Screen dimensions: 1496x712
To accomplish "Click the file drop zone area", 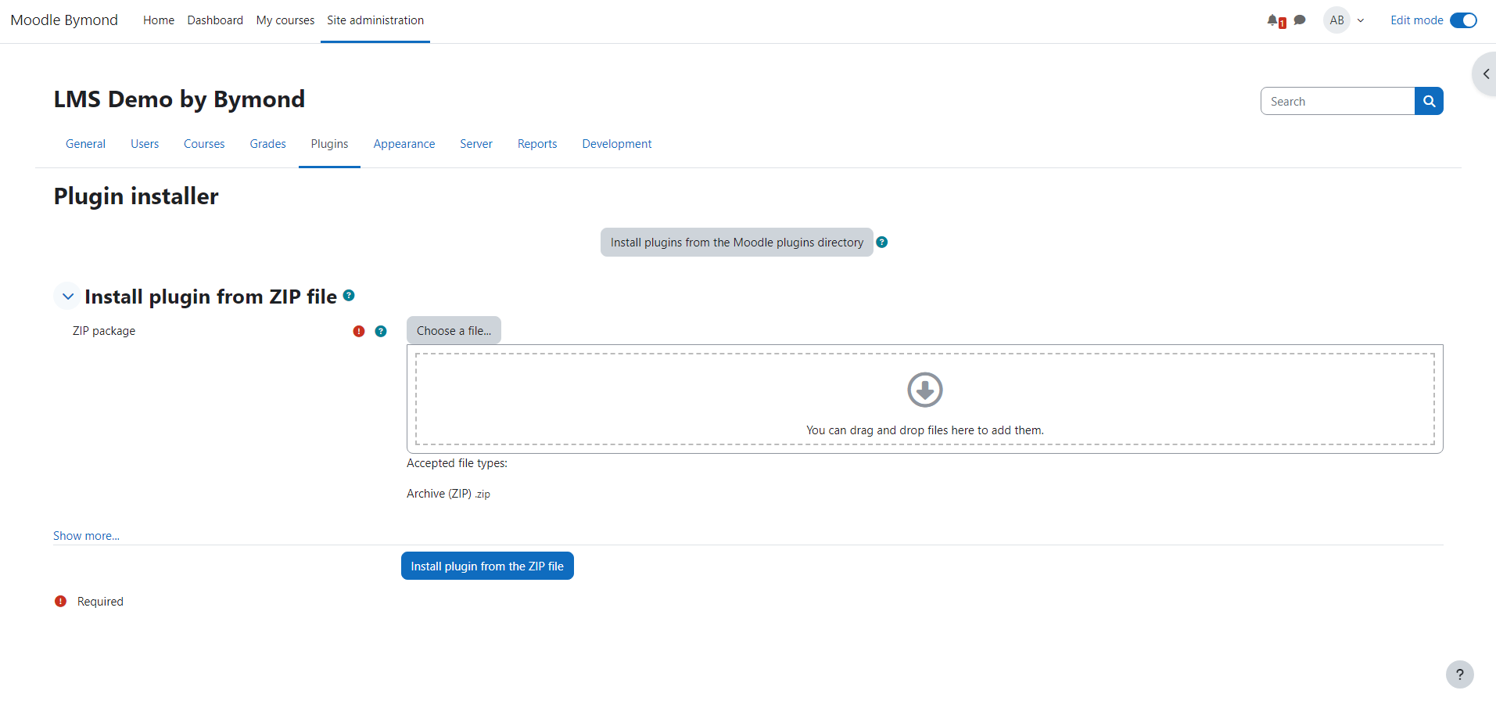I will coord(925,399).
